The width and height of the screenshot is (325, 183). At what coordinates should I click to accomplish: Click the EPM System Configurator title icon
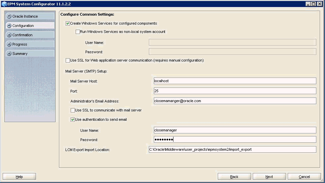point(4,4)
